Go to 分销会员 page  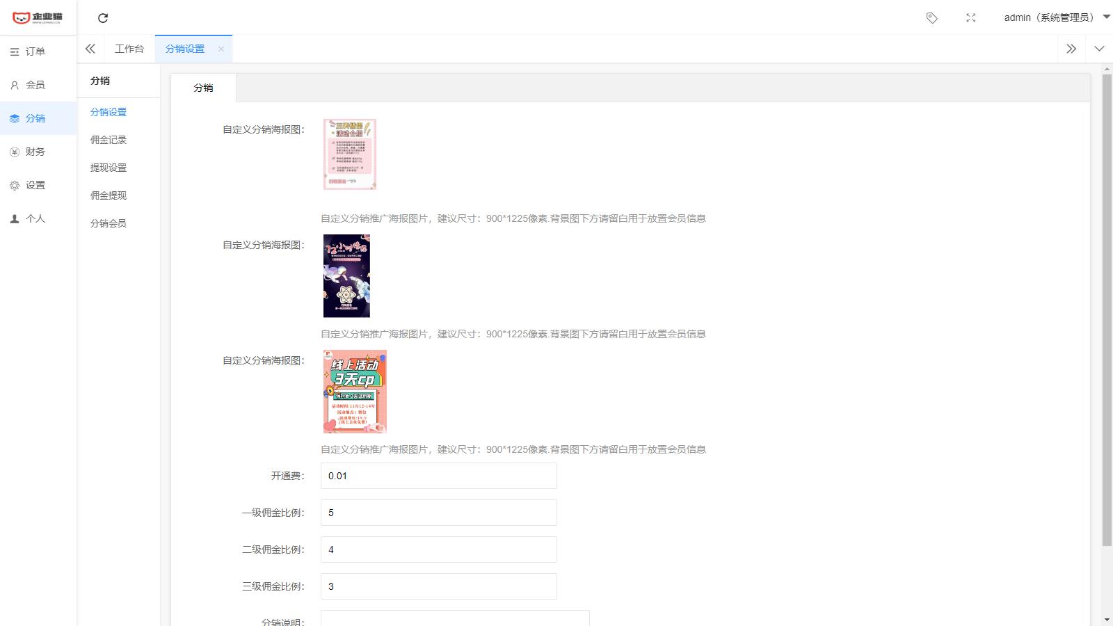pos(109,223)
